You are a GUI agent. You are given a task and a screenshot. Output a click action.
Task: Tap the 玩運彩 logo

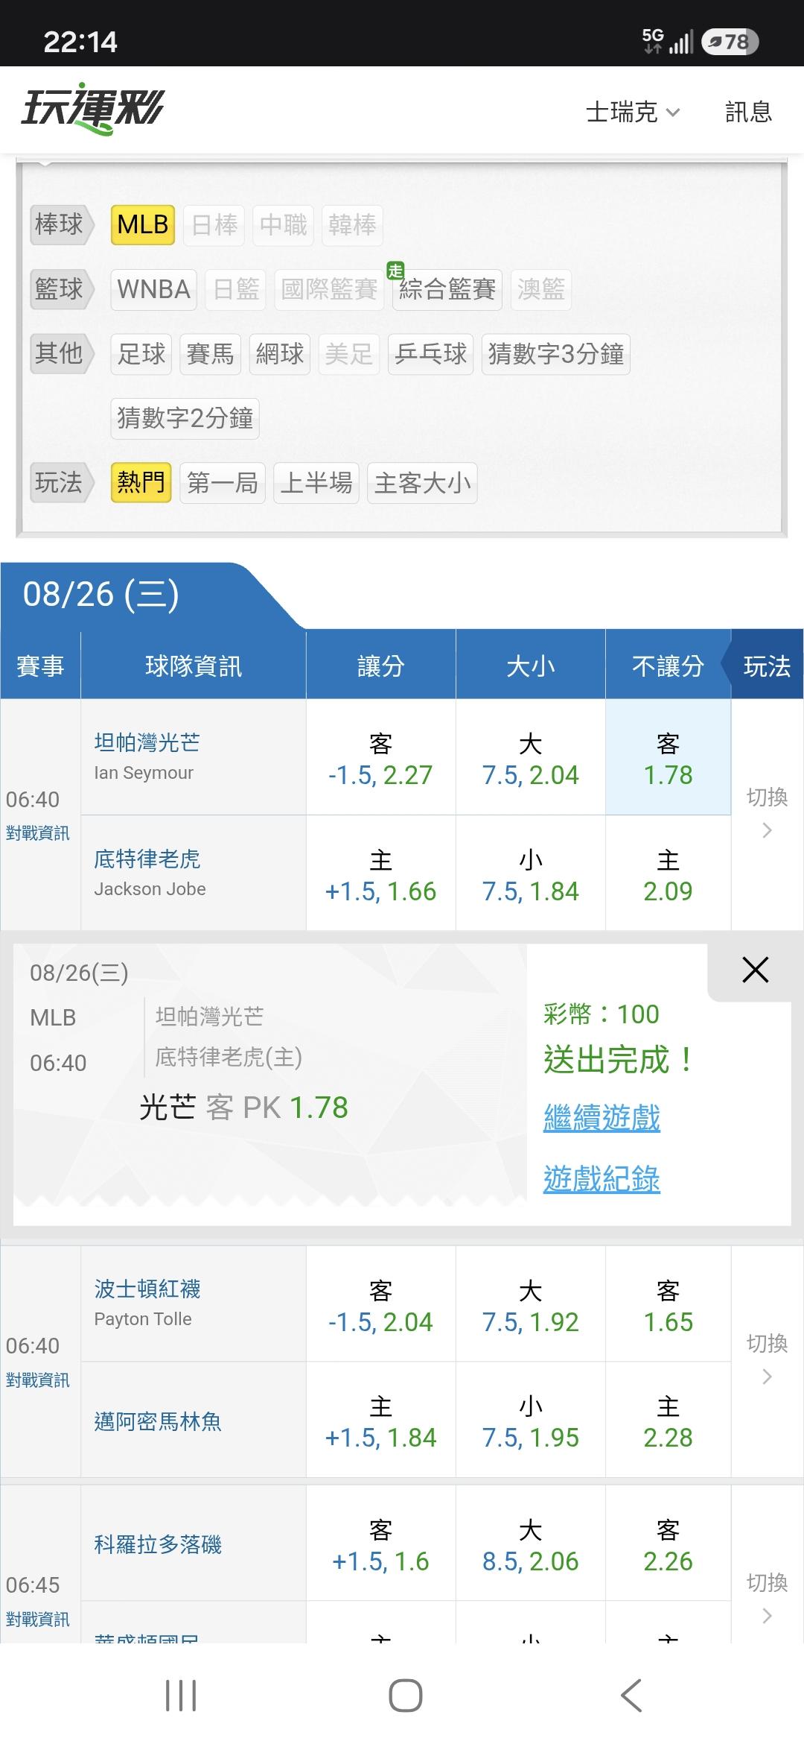(x=92, y=110)
